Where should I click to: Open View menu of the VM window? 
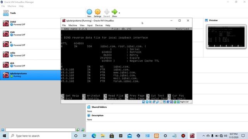coord(82,25)
